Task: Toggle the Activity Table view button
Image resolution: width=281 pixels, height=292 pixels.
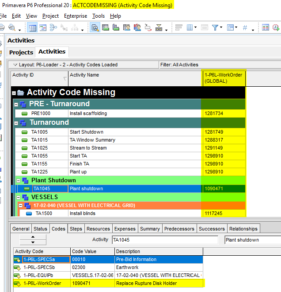Action: coord(33,27)
